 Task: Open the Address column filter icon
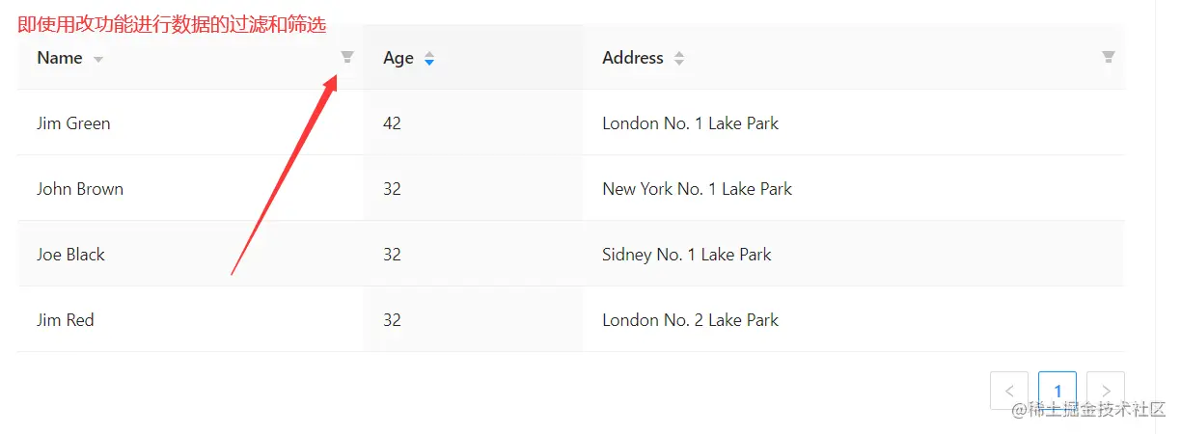(x=1109, y=58)
